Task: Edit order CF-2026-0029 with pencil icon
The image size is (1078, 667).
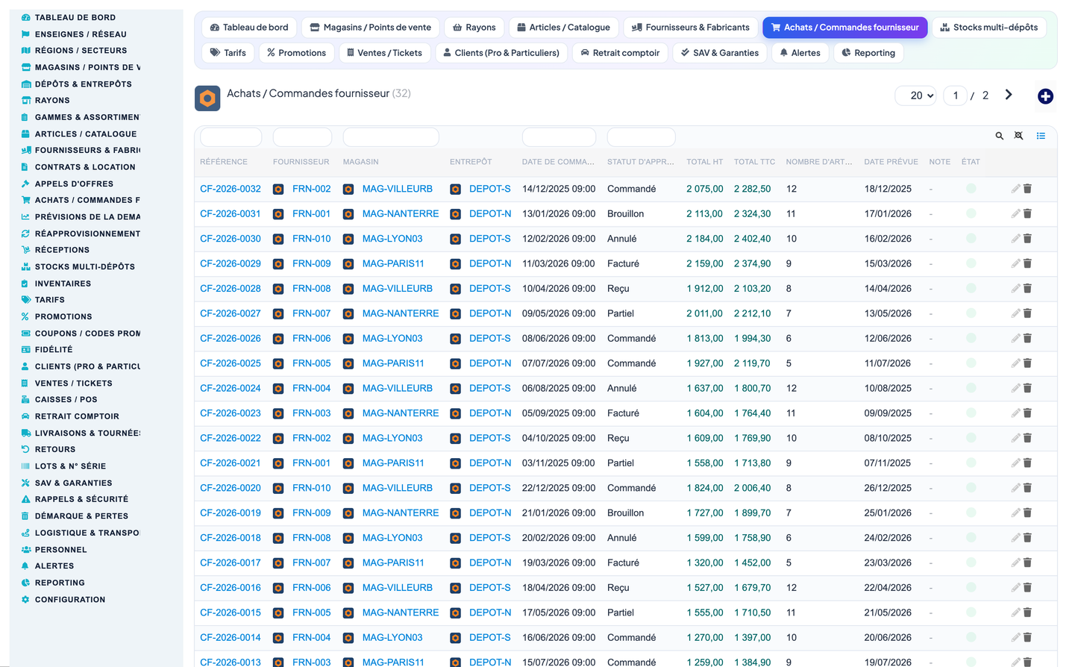Action: point(1015,263)
